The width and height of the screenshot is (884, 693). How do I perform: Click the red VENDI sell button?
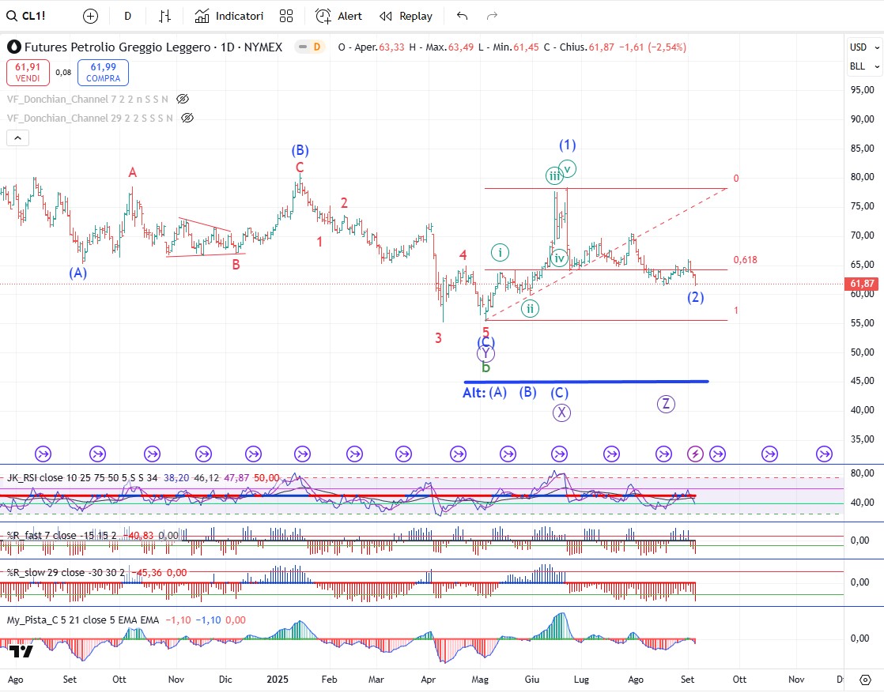(28, 73)
